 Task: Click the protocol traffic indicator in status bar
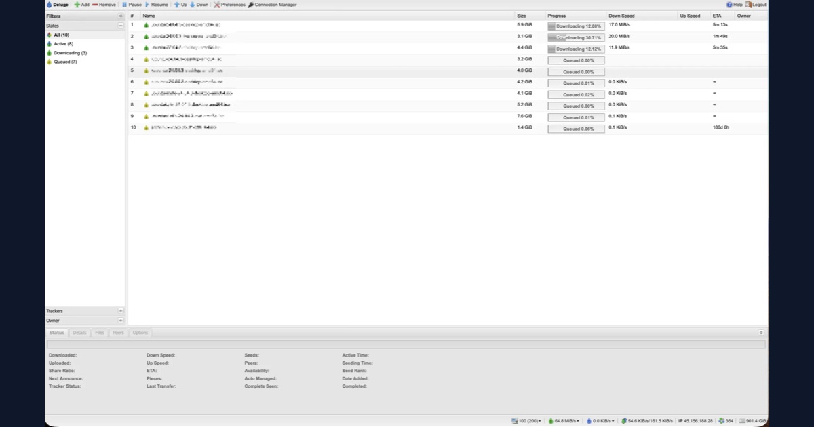point(647,421)
